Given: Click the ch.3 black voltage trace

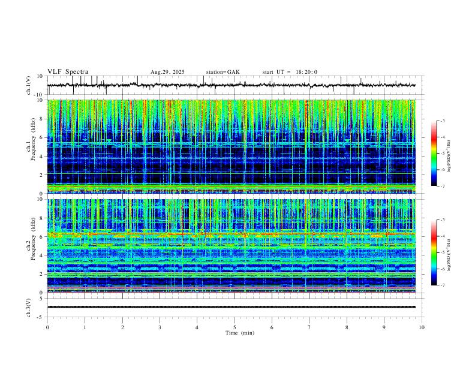Looking at the screenshot, I should tap(231, 307).
